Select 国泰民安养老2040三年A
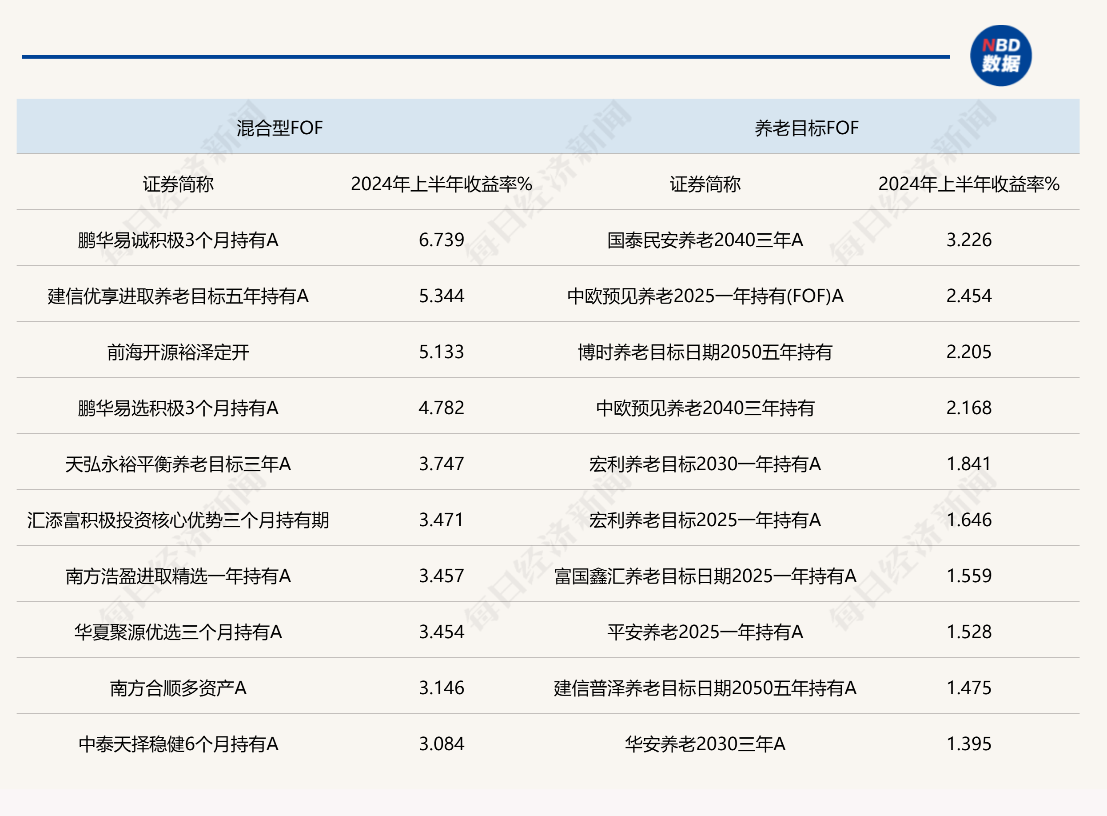This screenshot has height=816, width=1107. click(x=705, y=240)
